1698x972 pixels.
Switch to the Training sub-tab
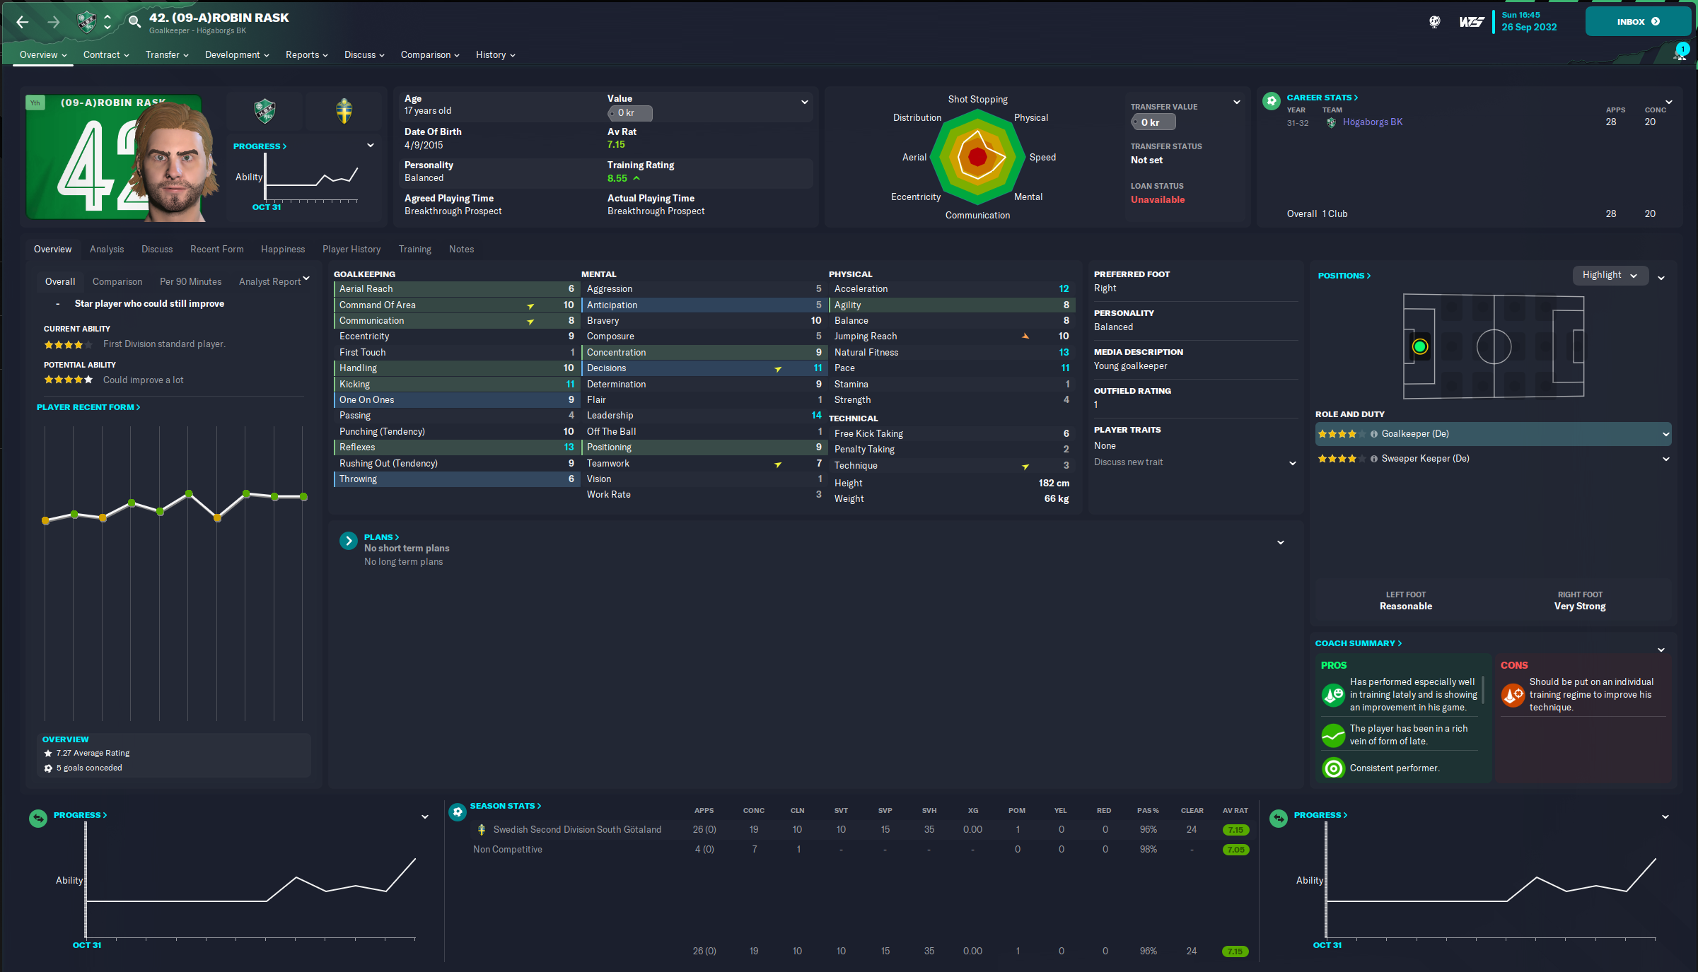click(x=414, y=249)
